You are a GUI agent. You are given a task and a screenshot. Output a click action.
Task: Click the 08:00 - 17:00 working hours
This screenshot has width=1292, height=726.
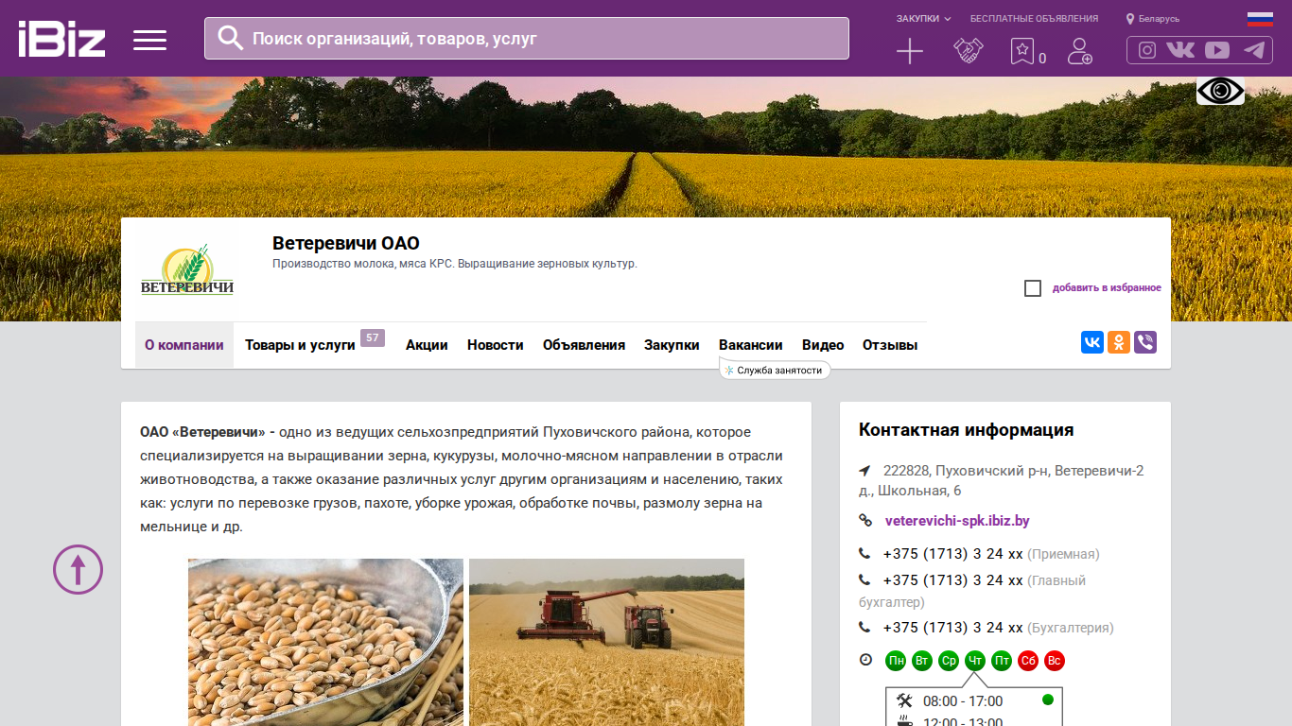coord(963,701)
